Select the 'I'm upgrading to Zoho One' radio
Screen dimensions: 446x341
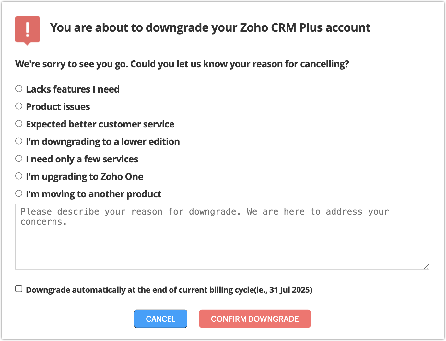[x=19, y=176]
